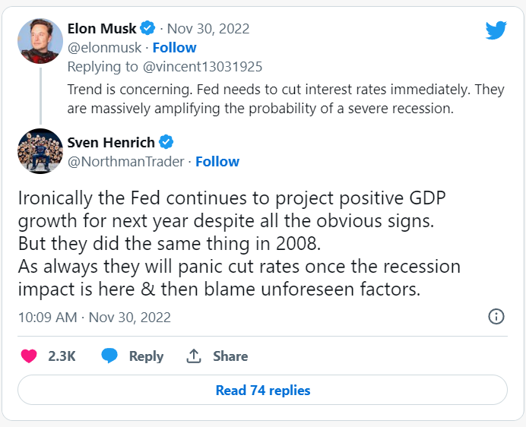Click the Share label

(x=230, y=356)
